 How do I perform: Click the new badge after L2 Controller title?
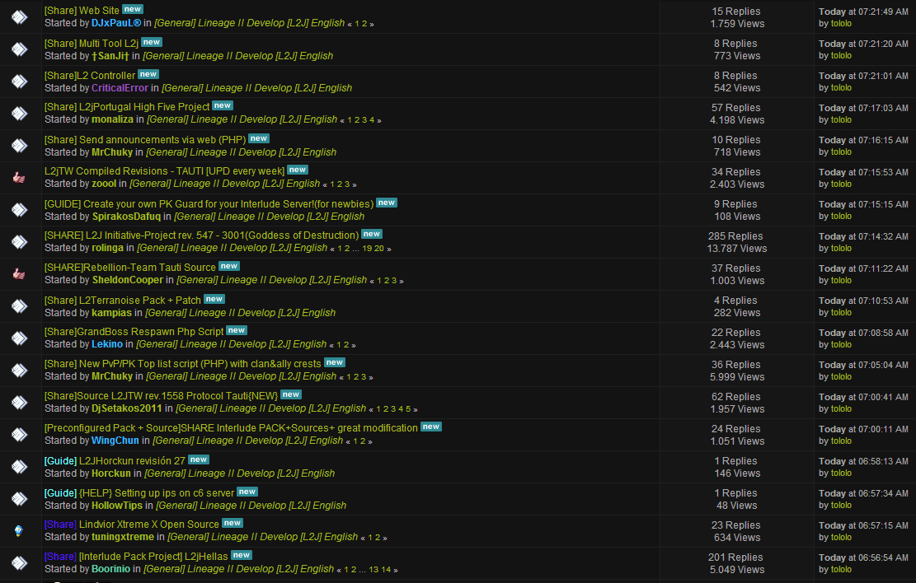(x=148, y=74)
